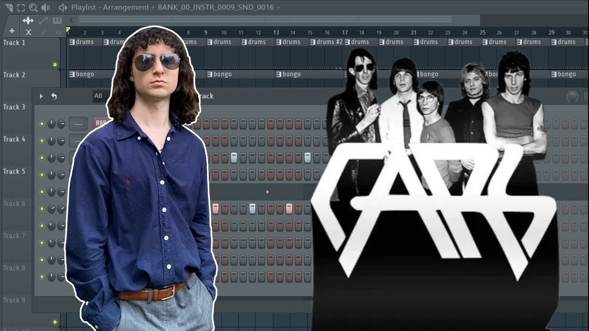Mute the R8B channel with its green LED

tap(42, 124)
